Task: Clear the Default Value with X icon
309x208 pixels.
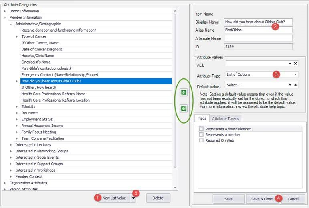Action: tap(295, 85)
